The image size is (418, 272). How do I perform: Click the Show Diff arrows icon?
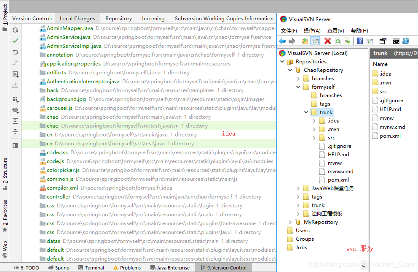(x=15, y=63)
